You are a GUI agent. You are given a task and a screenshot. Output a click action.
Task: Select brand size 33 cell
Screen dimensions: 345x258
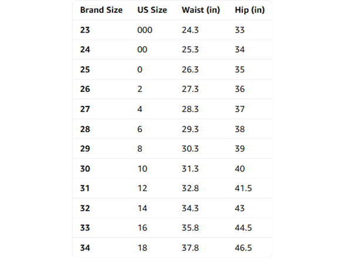[85, 228]
